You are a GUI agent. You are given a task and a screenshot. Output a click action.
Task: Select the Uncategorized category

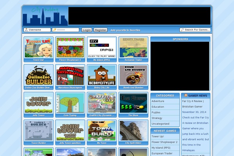pyautogui.click(x=160, y=124)
